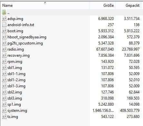
Task: Click the recovery.img file icon
Action: 4,55
